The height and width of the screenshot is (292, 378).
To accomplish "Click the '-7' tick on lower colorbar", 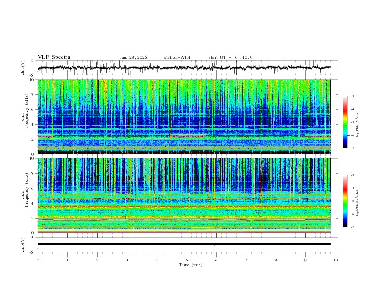I will coord(352,227).
